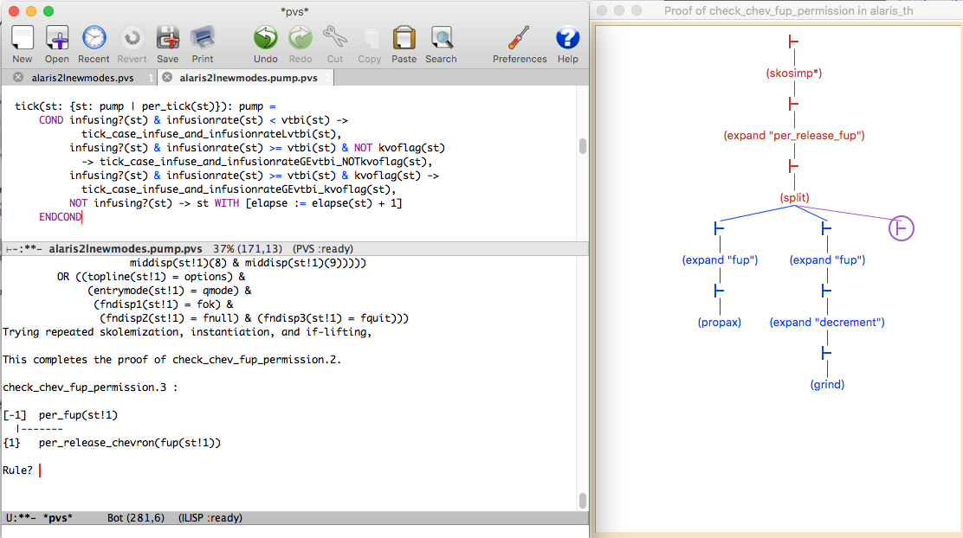Select the alaris2lnewmodes.pump.pvs tab
Viewport: 963px width, 538px height.
coord(248,78)
